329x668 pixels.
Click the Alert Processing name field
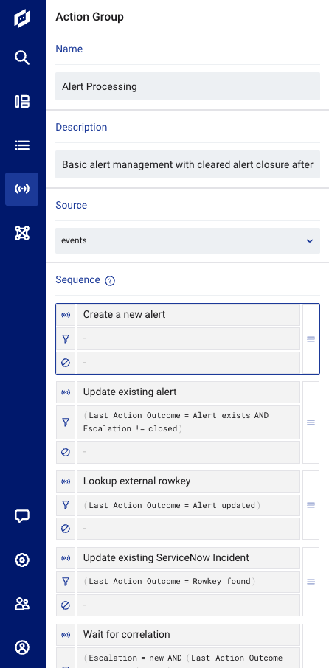pos(187,86)
